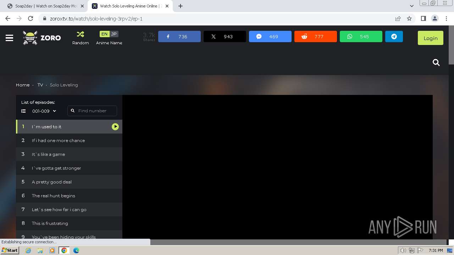Open the Windows Start menu

[x=10, y=250]
